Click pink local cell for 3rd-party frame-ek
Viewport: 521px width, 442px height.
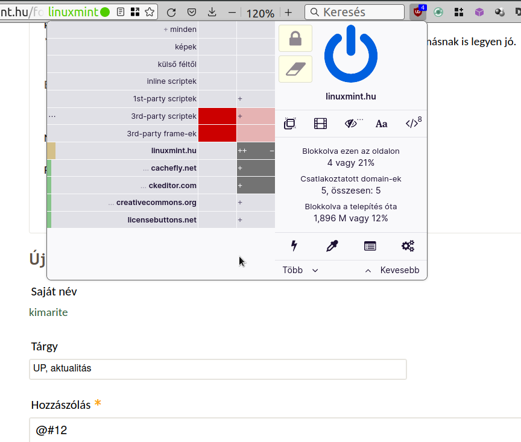point(256,133)
